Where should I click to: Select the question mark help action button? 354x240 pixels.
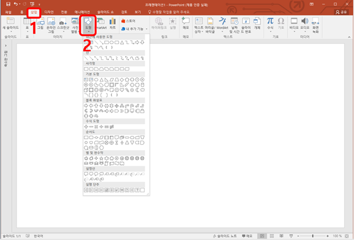click(x=137, y=190)
